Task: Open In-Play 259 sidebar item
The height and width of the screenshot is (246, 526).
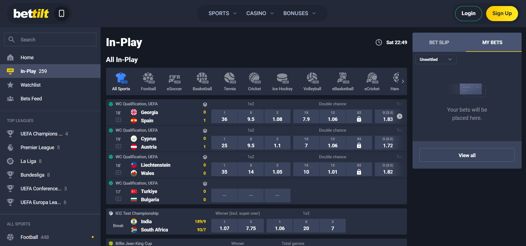Action: 50,71
